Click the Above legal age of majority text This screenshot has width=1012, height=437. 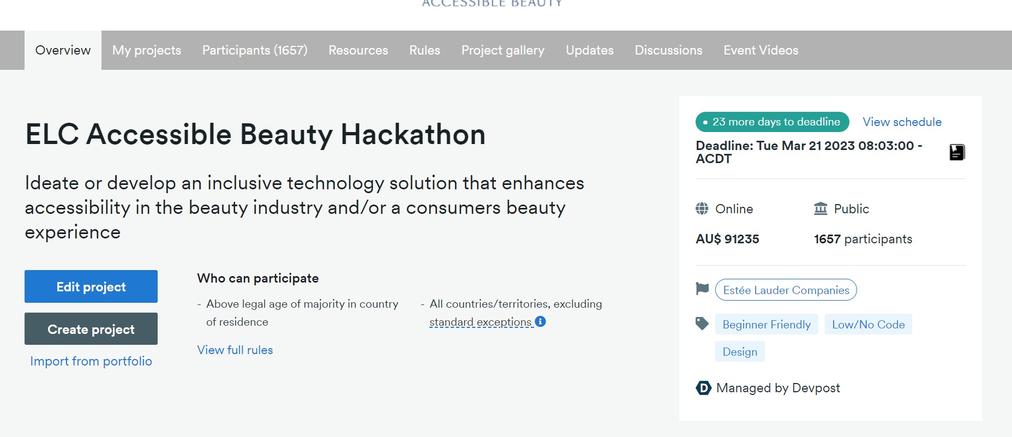(x=302, y=313)
